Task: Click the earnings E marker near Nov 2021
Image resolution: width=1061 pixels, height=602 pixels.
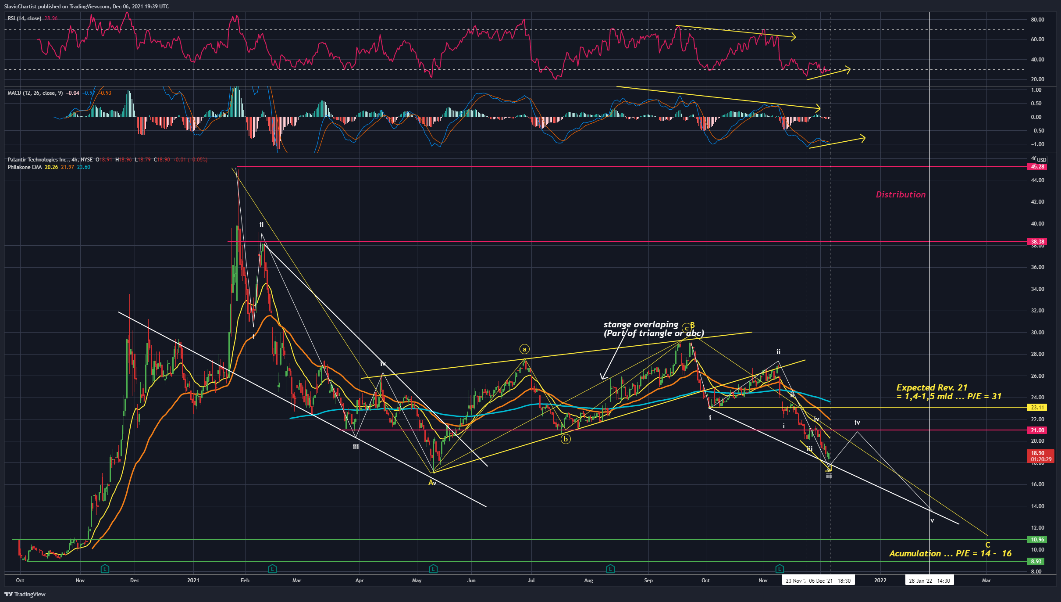Action: pos(780,569)
